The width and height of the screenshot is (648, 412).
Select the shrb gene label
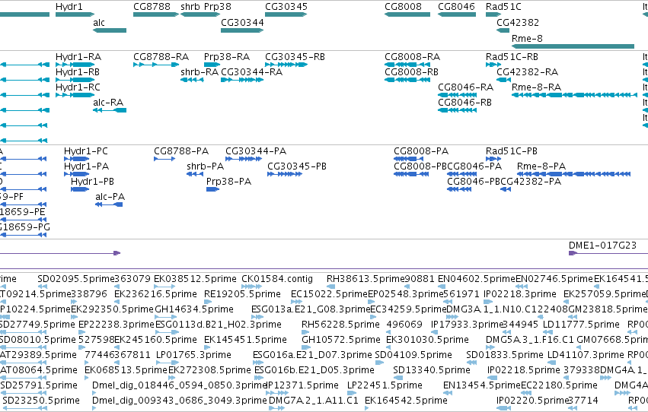point(190,7)
